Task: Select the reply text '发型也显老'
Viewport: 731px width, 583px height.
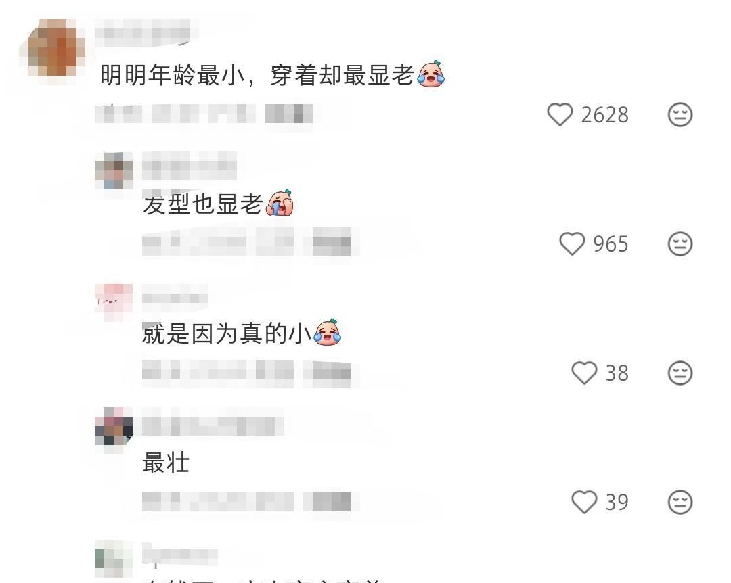Action: (203, 204)
